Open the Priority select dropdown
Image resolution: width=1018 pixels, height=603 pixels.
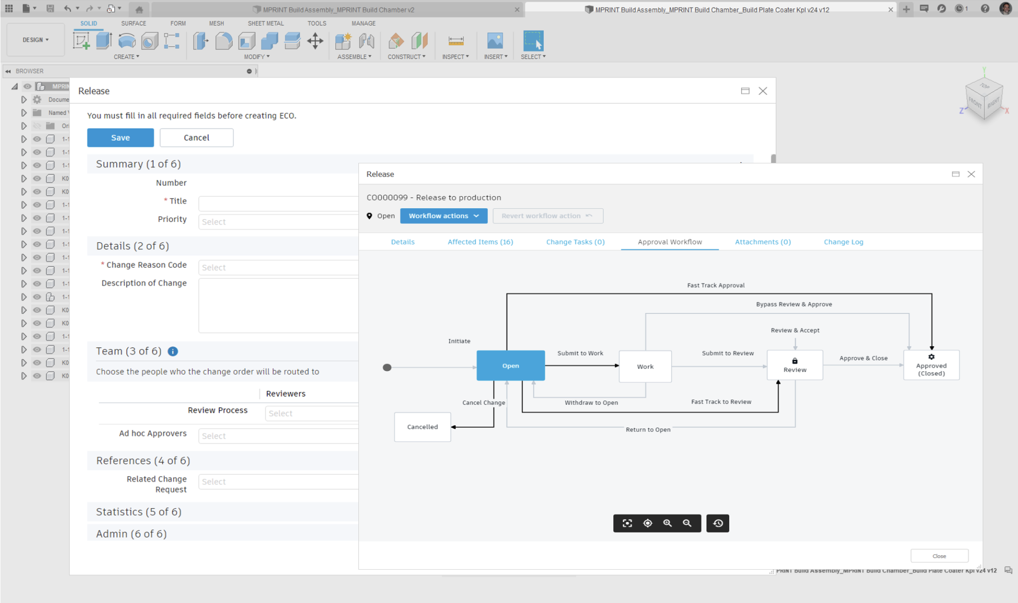pos(278,222)
